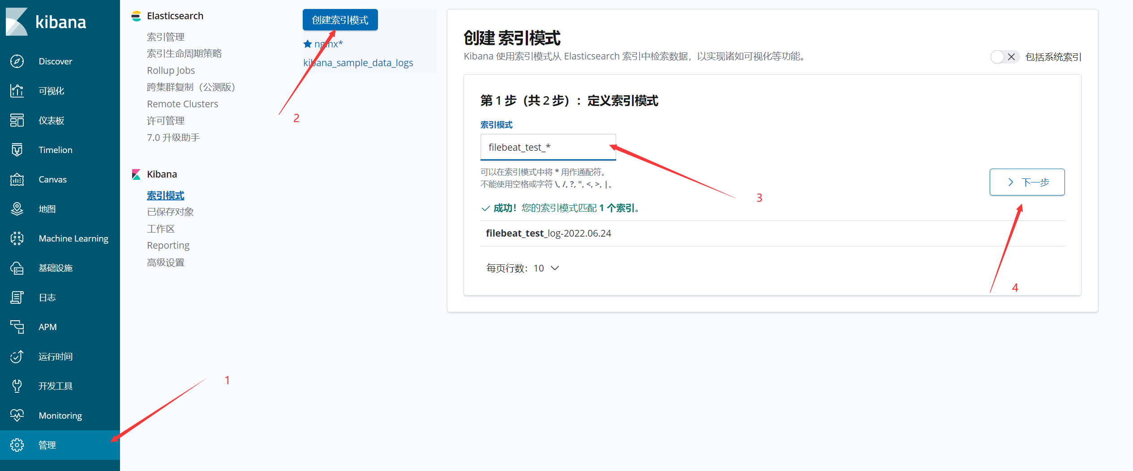1133x471 pixels.
Task: Open the 开发工具 wrench icon
Action: click(x=17, y=386)
